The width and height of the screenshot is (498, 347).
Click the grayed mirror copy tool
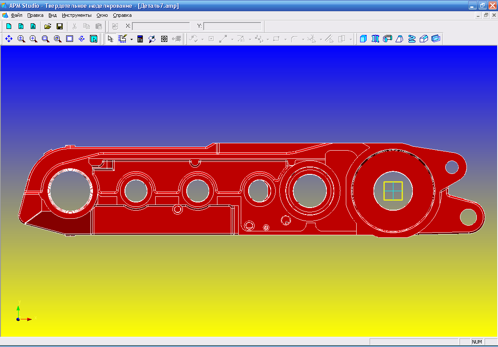[342, 39]
